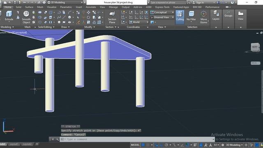The height and width of the screenshot is (148, 263).
Task: Switch to the Home ribbon tab
Action: pos(8,7)
